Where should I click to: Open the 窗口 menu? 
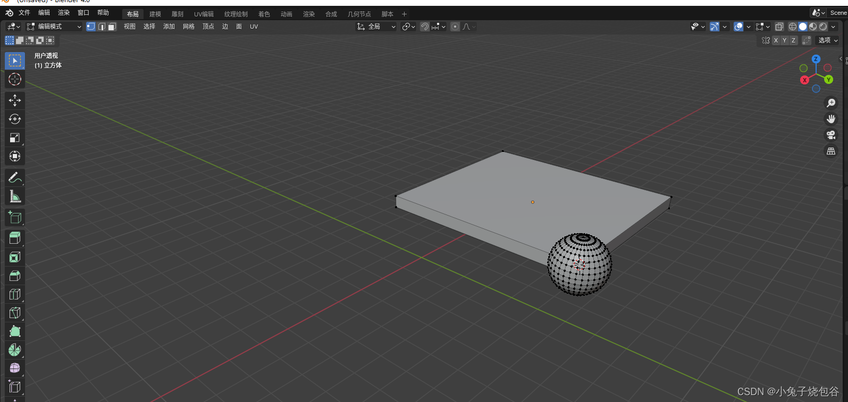tap(83, 13)
